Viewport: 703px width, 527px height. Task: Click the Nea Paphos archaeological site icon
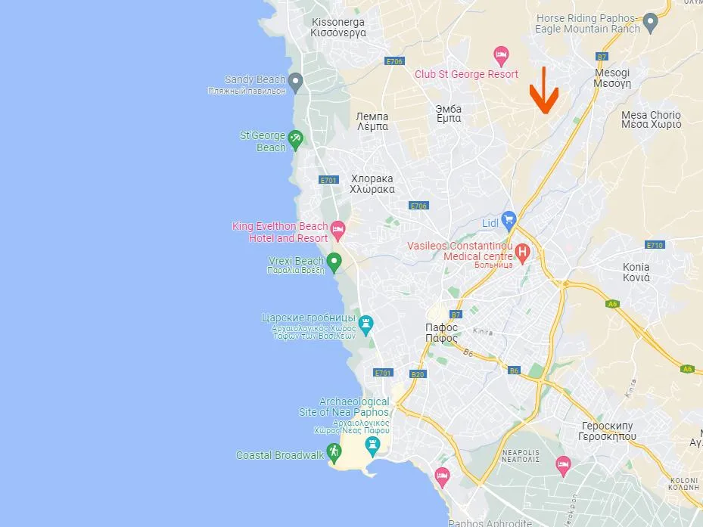click(x=372, y=447)
